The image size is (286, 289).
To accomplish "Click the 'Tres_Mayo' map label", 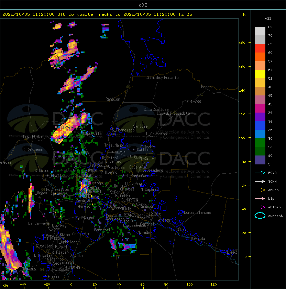I will click(x=113, y=145).
